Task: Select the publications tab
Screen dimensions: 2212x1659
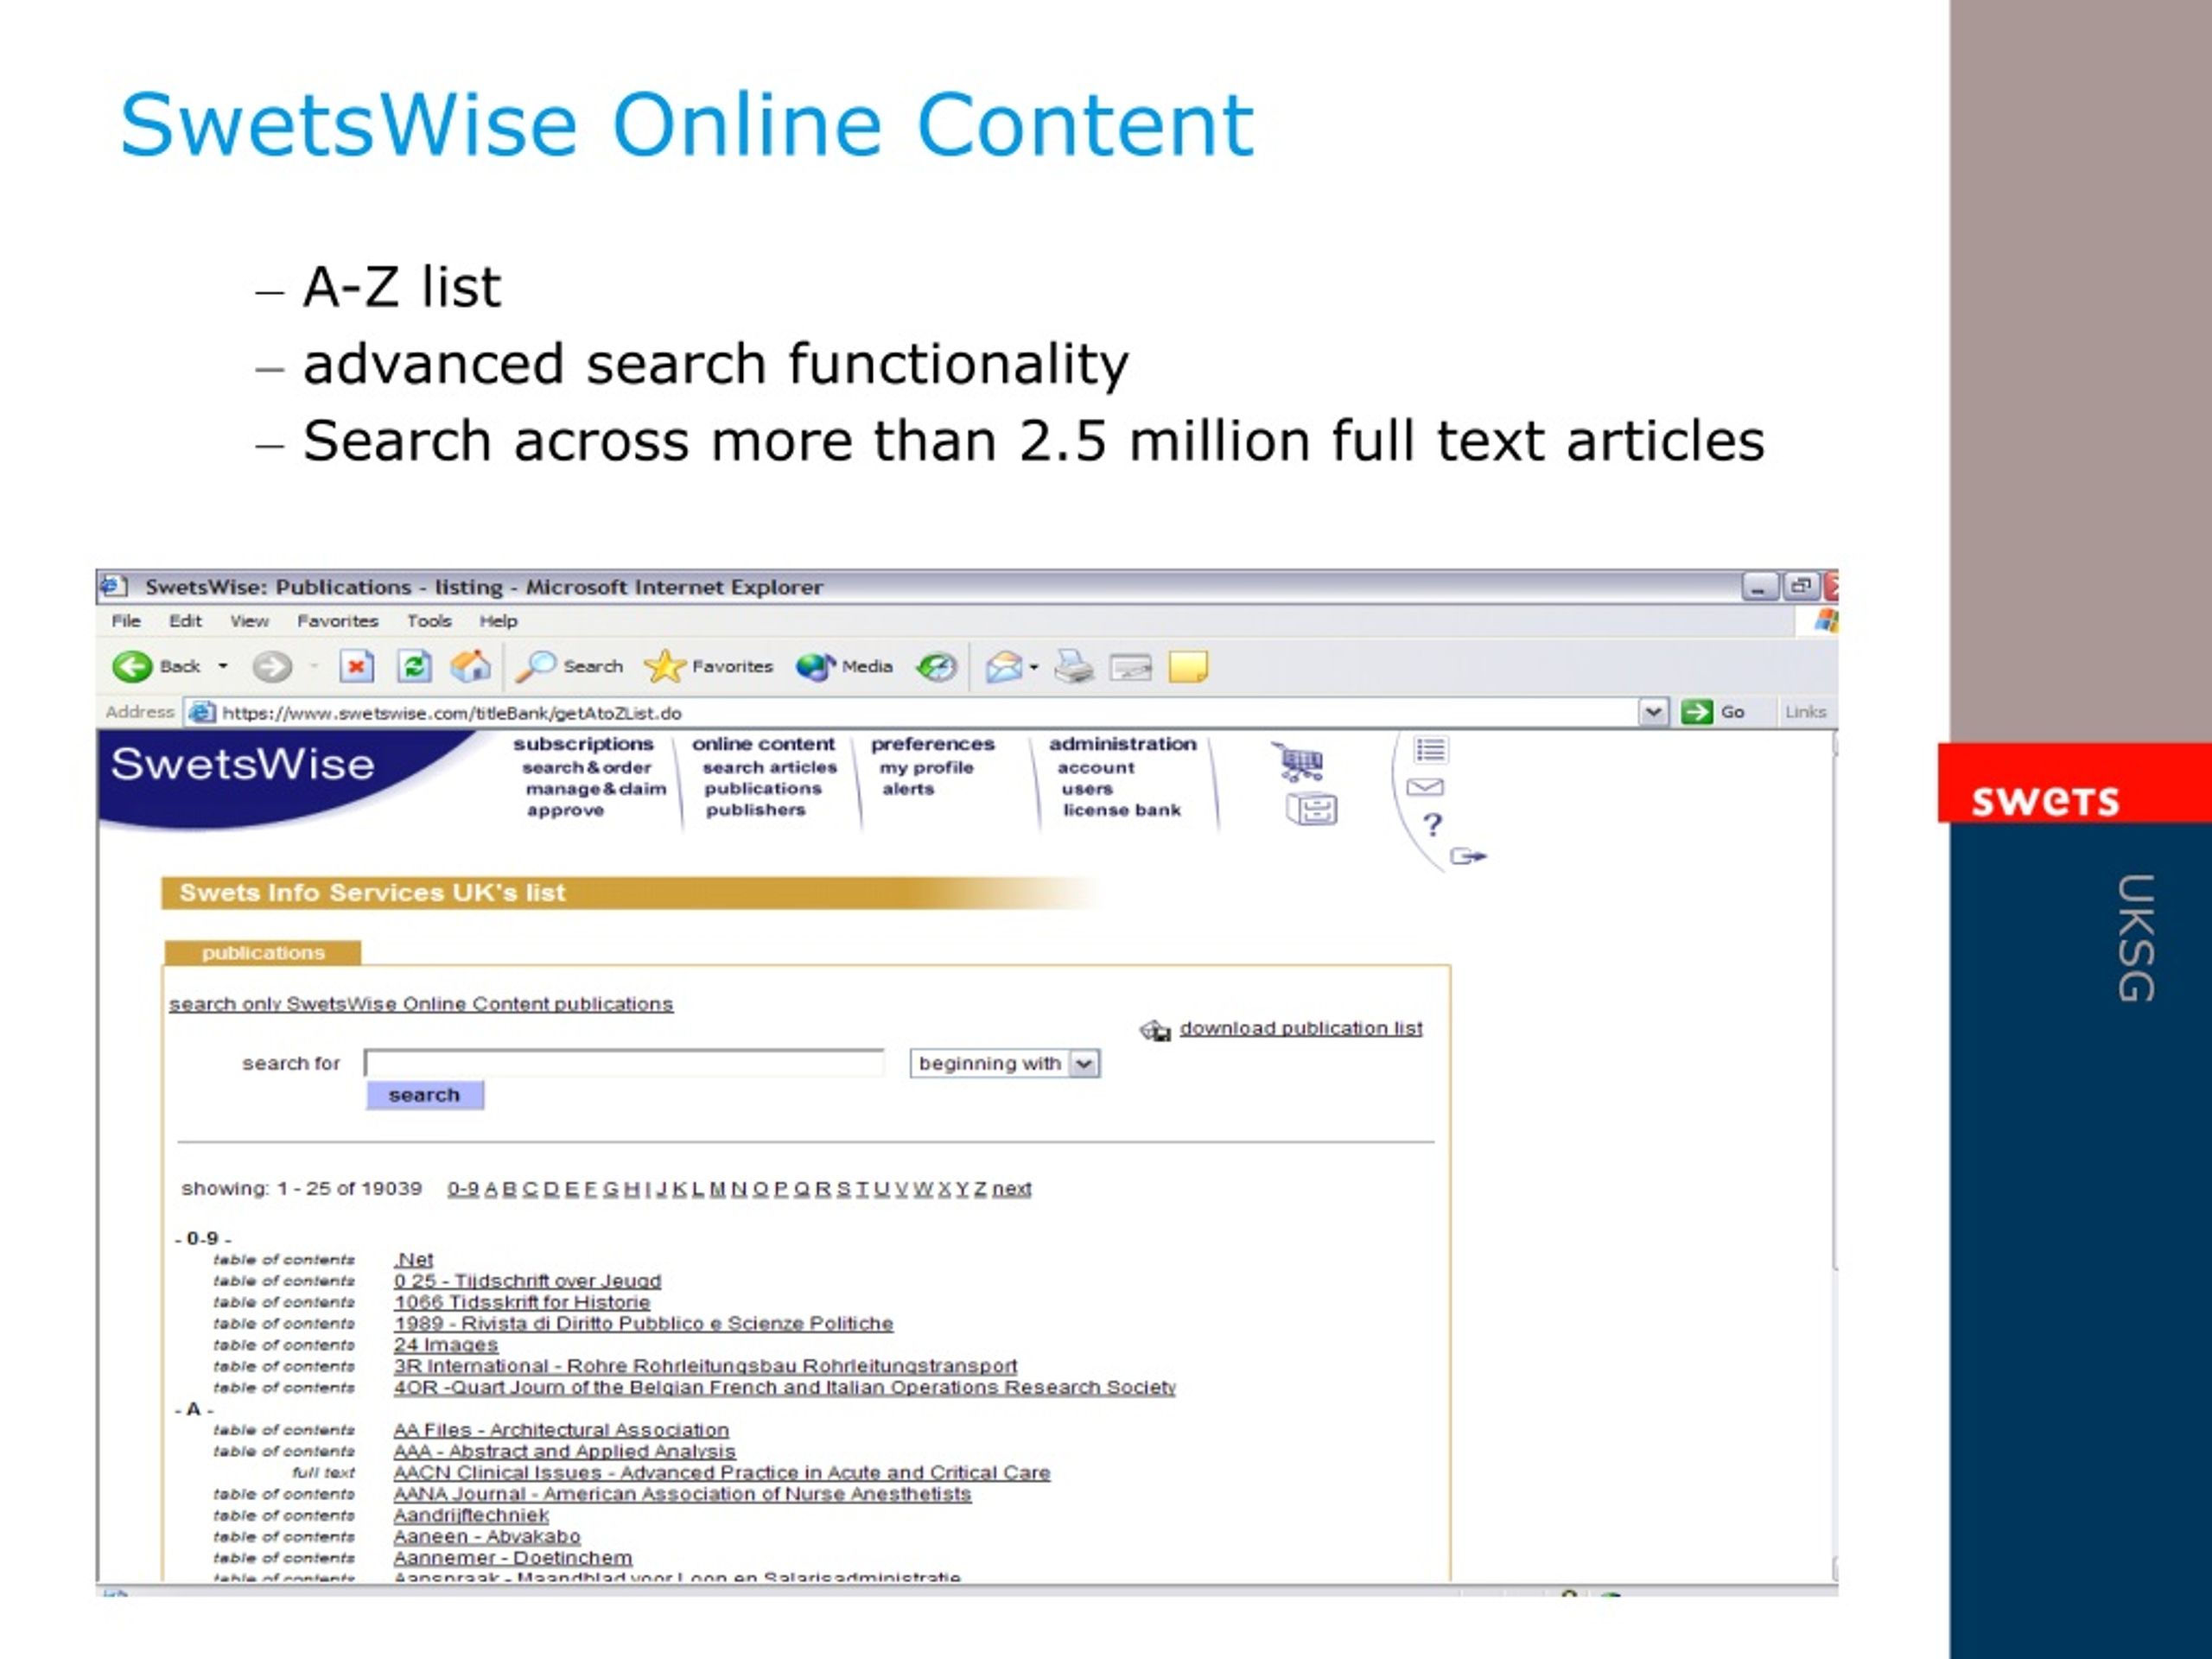Action: 263,952
